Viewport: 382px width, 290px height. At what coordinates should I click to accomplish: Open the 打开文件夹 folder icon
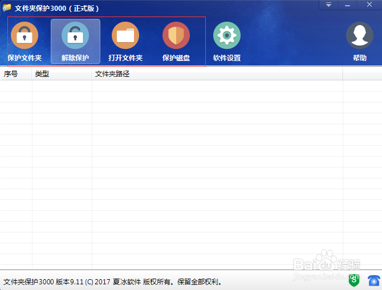125,35
